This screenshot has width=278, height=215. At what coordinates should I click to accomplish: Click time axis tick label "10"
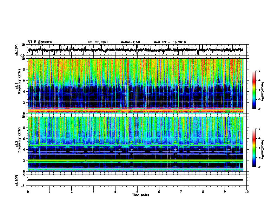pyautogui.click(x=247, y=192)
